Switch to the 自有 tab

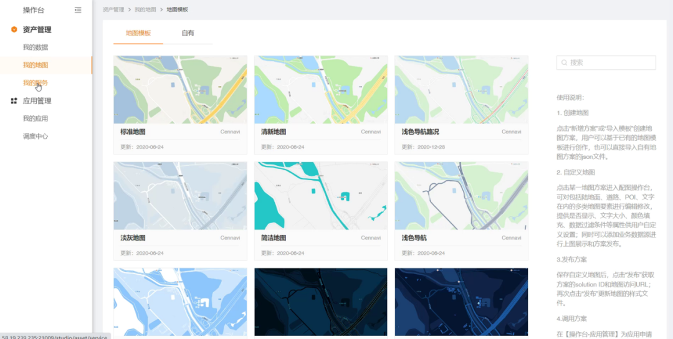pos(188,33)
